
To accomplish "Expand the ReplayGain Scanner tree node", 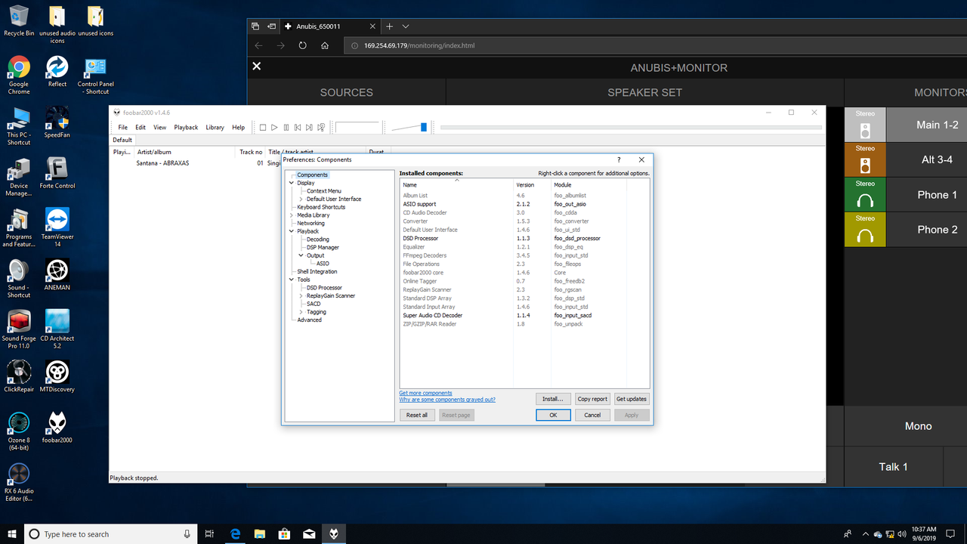I will 301,295.
